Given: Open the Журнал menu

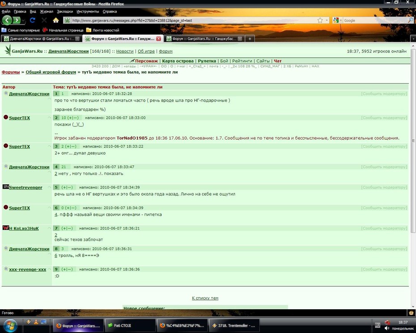Looking at the screenshot, I should pyautogui.click(x=47, y=12).
